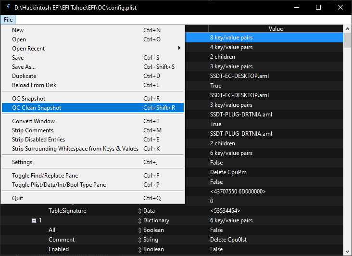This screenshot has height=256, width=352.
Task: Click 'Delete CpuPm' value
Action: (x=228, y=172)
